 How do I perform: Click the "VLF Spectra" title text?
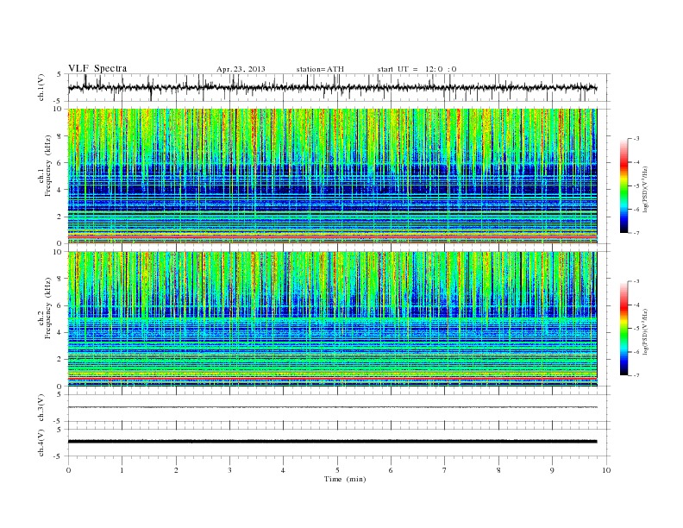pos(97,68)
